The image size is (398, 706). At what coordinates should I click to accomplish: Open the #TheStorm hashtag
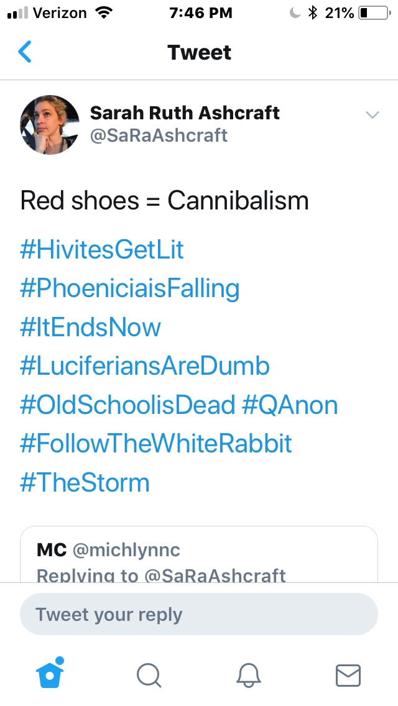pos(85,483)
